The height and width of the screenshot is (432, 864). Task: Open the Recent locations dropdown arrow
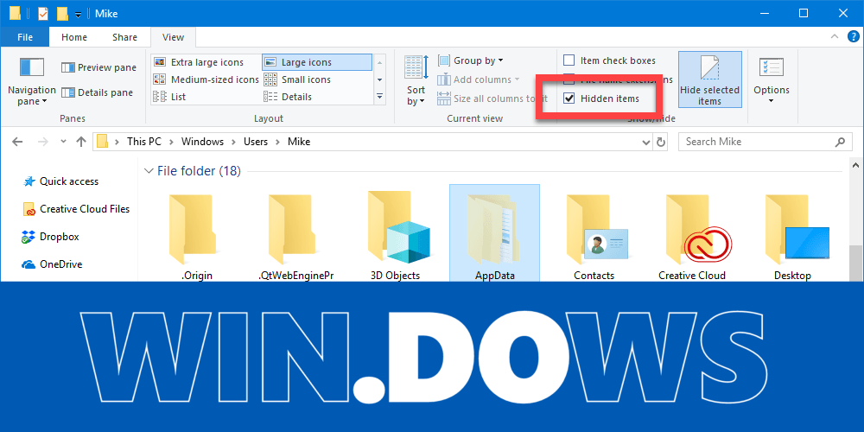click(63, 142)
